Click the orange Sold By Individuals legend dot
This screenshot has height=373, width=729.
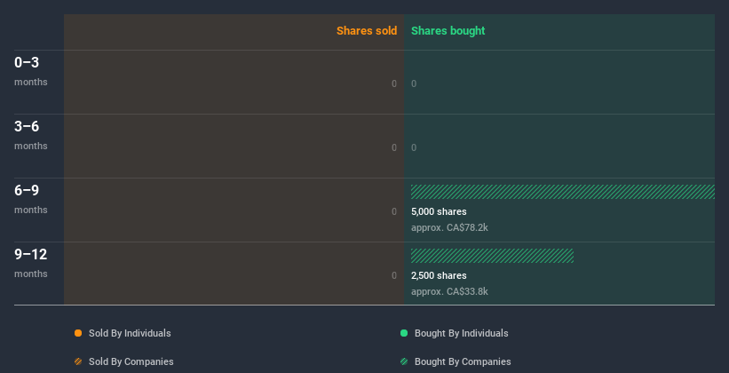click(78, 333)
